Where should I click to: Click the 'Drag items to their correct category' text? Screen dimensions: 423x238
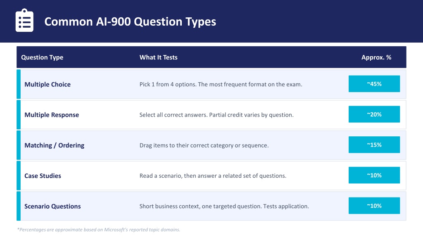click(x=204, y=145)
